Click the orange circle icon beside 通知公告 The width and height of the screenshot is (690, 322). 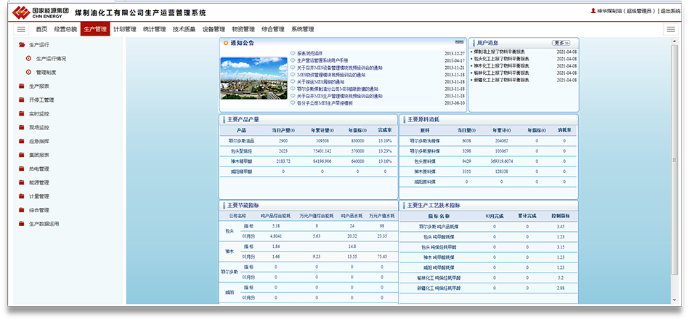pos(226,43)
